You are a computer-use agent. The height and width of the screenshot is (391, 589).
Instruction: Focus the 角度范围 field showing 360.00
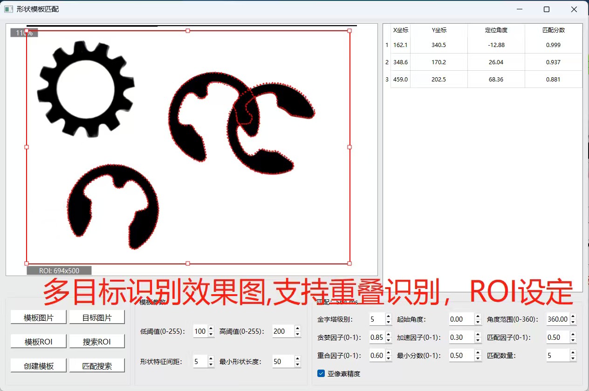coord(558,319)
